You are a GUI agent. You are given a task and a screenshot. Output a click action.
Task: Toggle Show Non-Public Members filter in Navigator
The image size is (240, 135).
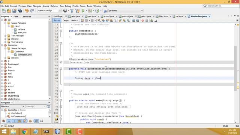pos(19,121)
